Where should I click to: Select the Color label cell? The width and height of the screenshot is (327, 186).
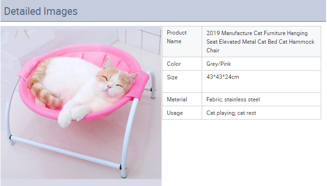click(182, 63)
